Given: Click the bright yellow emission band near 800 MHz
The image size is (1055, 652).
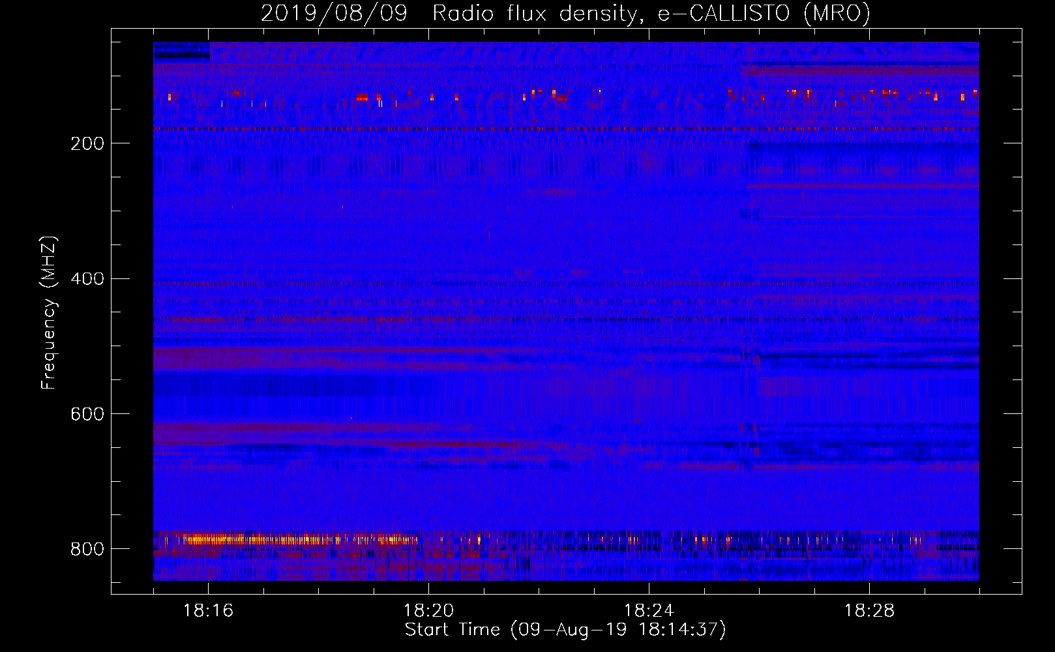Looking at the screenshot, I should coord(300,539).
